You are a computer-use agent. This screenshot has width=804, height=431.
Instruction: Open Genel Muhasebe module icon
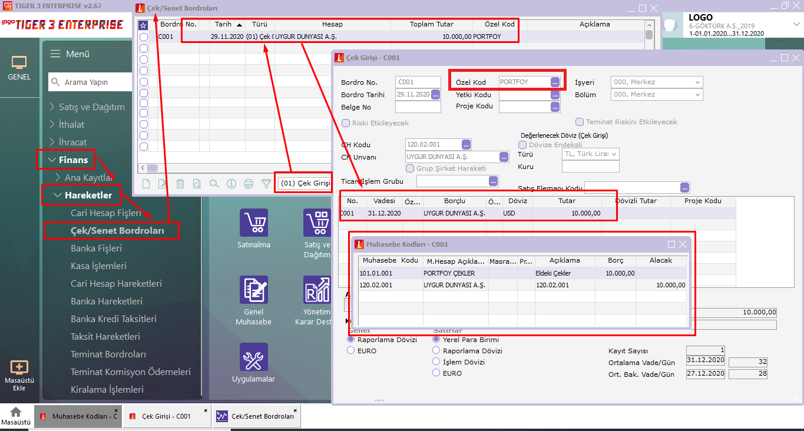[x=254, y=290]
